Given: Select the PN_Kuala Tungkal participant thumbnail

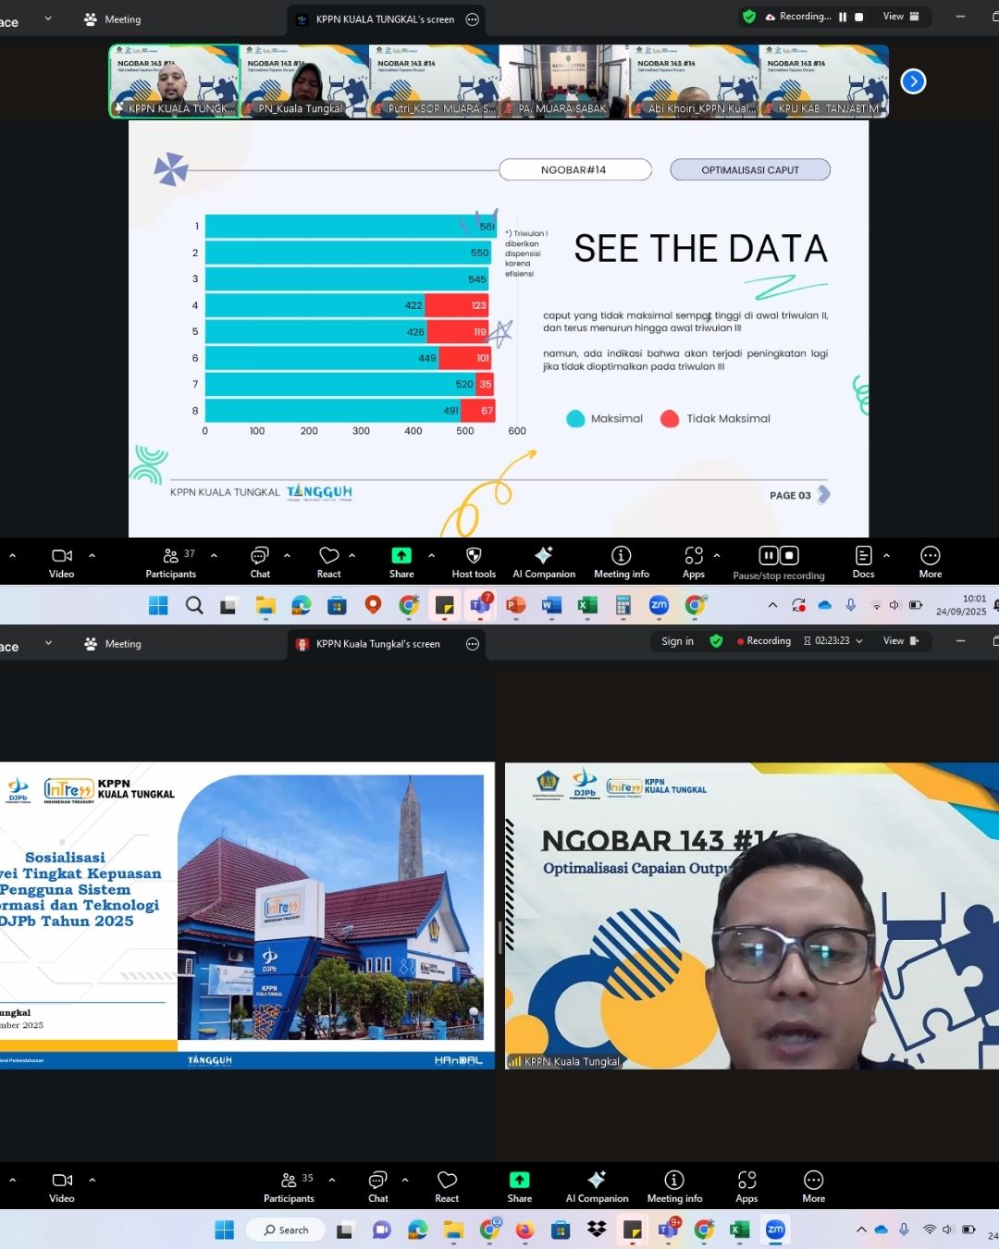Looking at the screenshot, I should point(305,81).
